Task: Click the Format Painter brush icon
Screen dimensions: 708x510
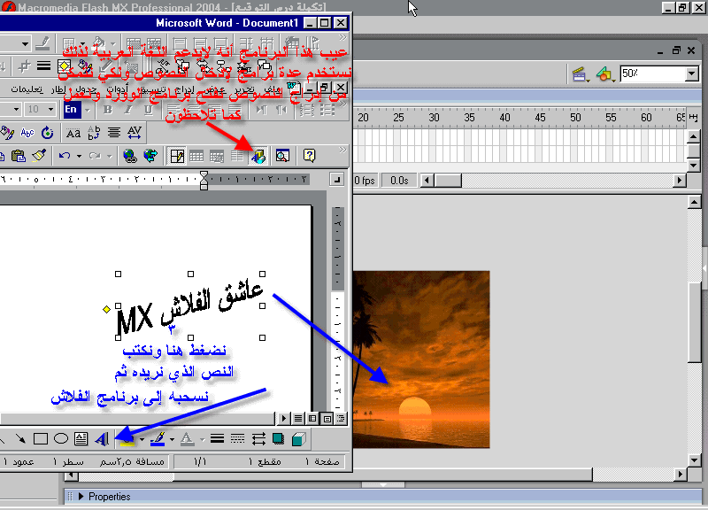Action: click(39, 157)
